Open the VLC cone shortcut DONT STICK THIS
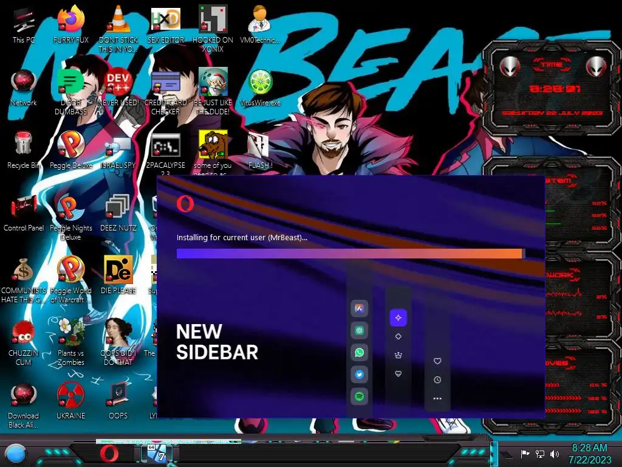 click(x=118, y=29)
